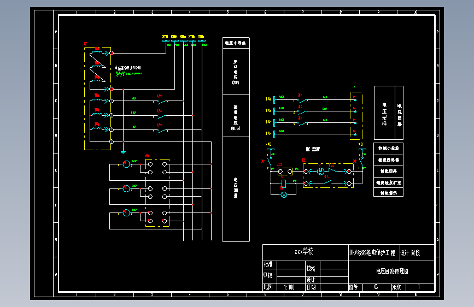Screen dimensions: 474x307
Task: Click the scale value "1:100"
Action: coord(289,287)
